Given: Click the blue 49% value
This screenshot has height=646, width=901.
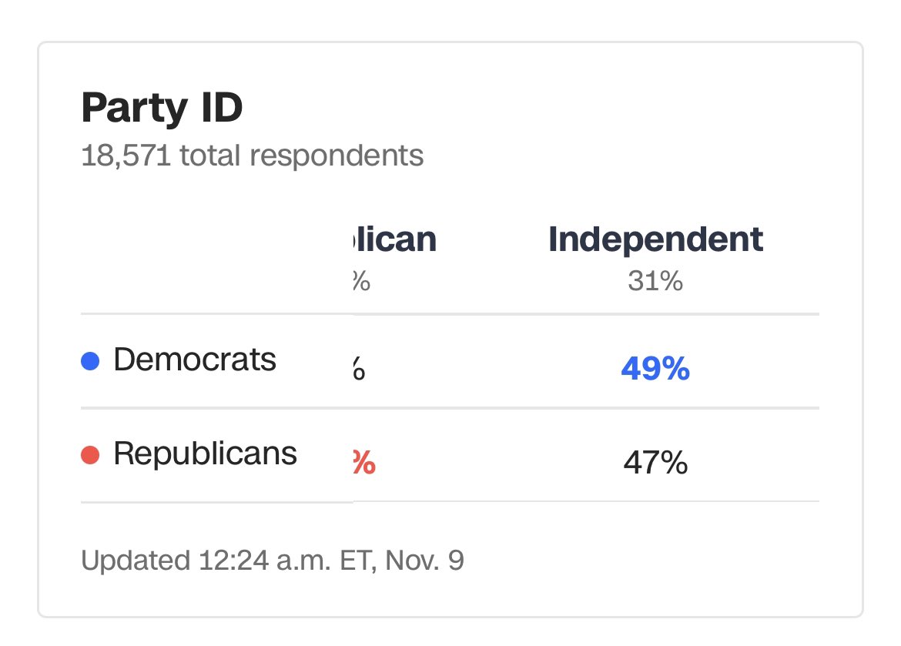Looking at the screenshot, I should pyautogui.click(x=655, y=368).
